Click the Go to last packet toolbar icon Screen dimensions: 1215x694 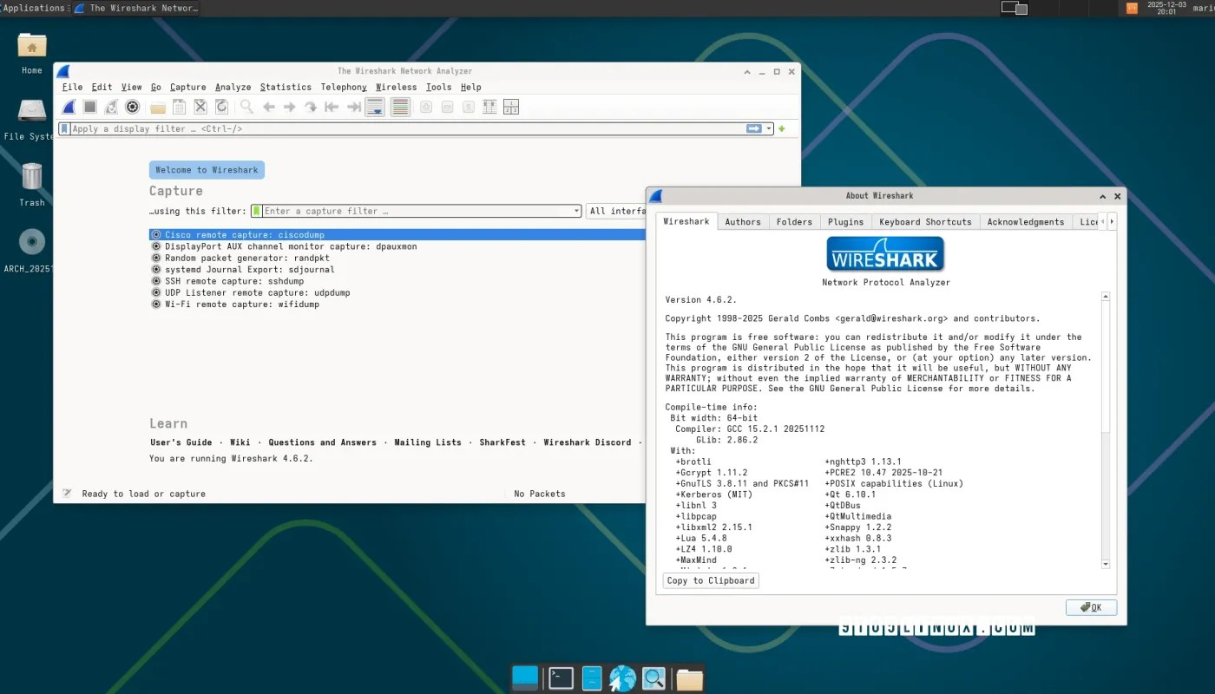pos(353,106)
